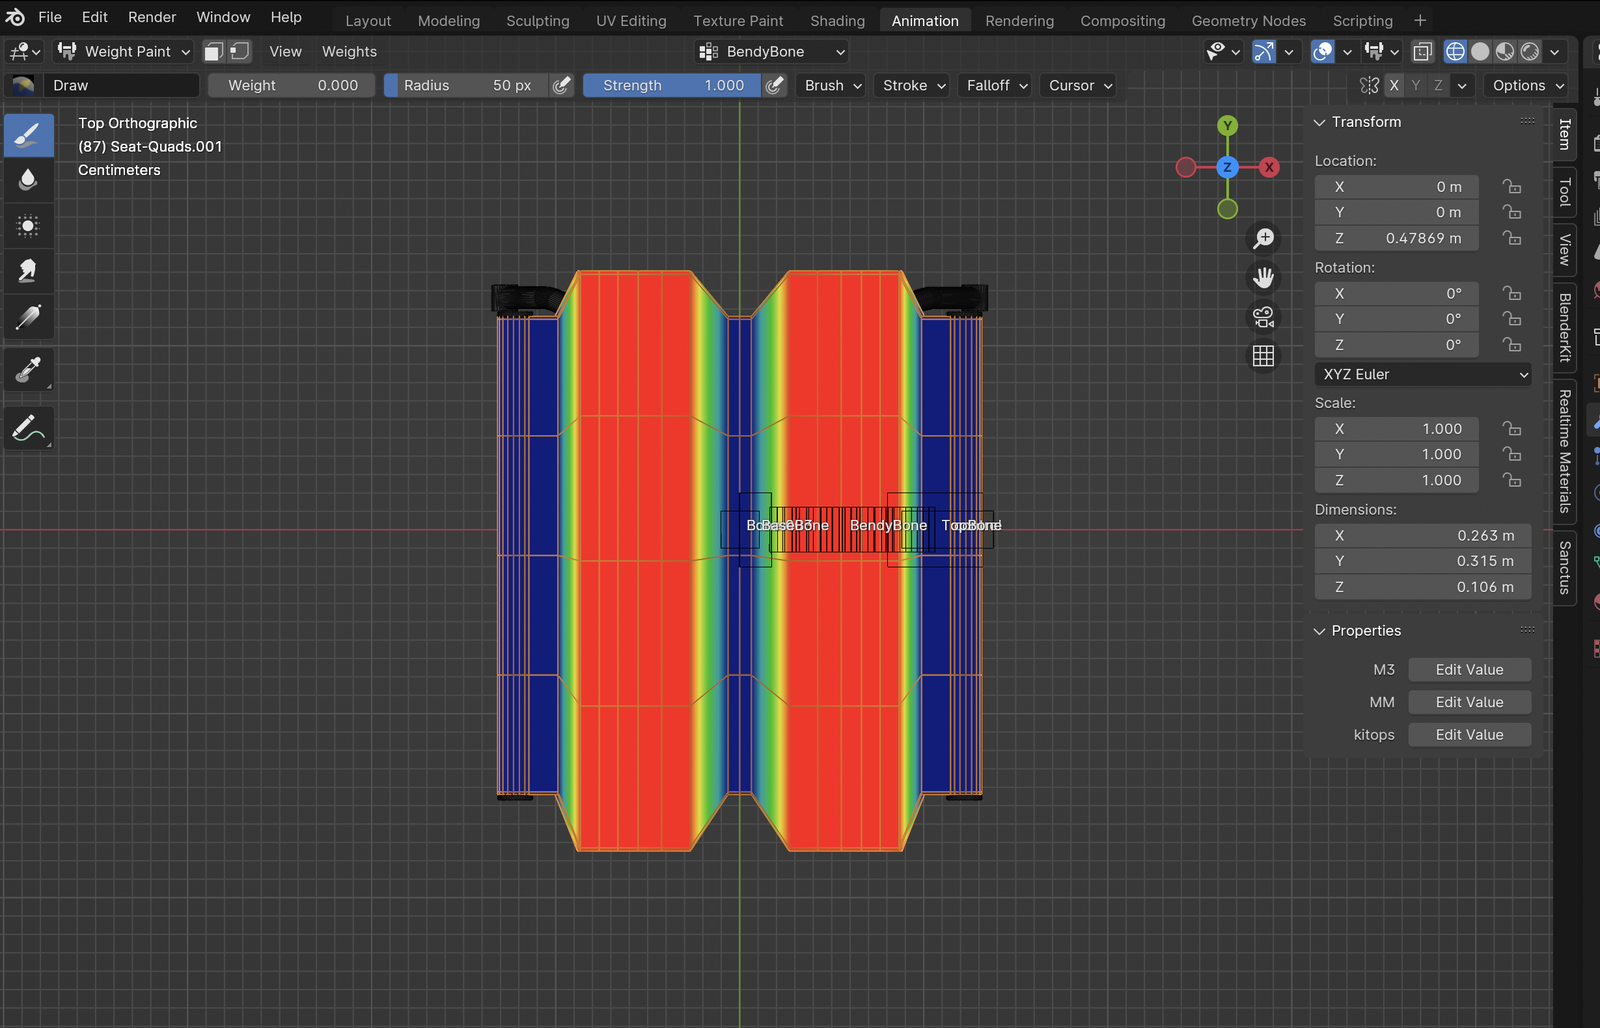Open the Weight Paint mode dropdown
The image size is (1600, 1028).
[124, 51]
